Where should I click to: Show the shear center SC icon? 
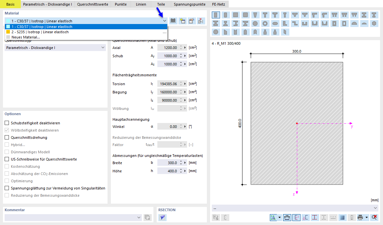[305, 217]
